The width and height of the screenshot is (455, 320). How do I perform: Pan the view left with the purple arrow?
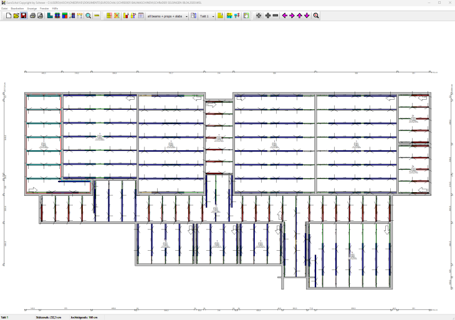(285, 16)
